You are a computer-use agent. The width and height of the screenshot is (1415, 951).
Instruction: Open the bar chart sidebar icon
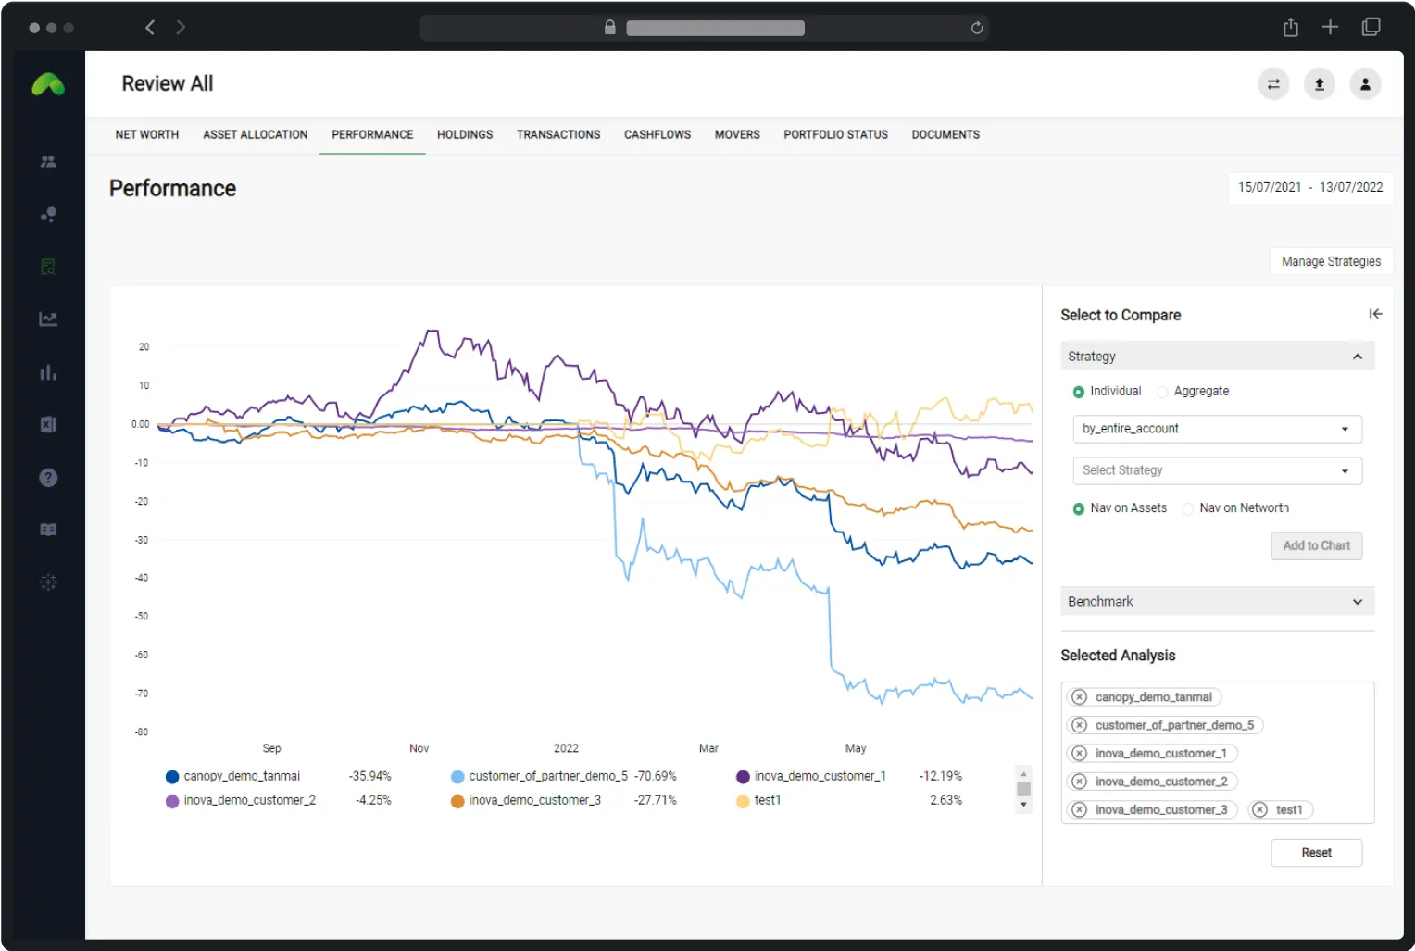pyautogui.click(x=48, y=372)
